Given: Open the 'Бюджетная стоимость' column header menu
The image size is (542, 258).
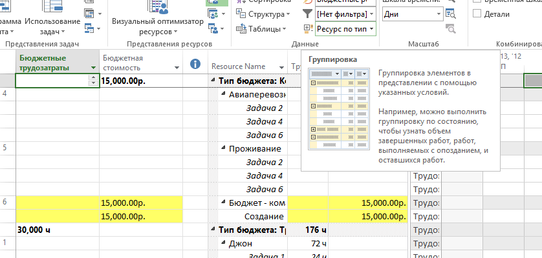Looking at the screenshot, I should click(176, 67).
